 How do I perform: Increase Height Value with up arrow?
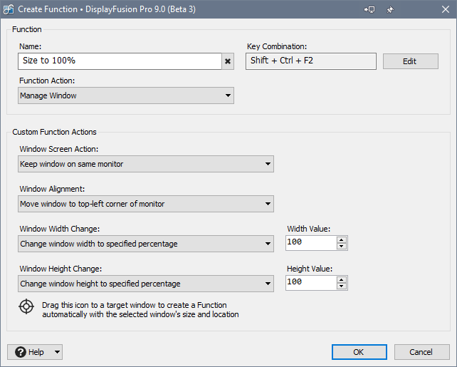click(x=342, y=280)
